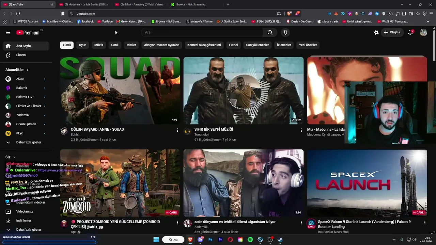The height and width of the screenshot is (245, 436).
Task: Switch to the Madonna La Isla Bonita tab
Action: 84,4
